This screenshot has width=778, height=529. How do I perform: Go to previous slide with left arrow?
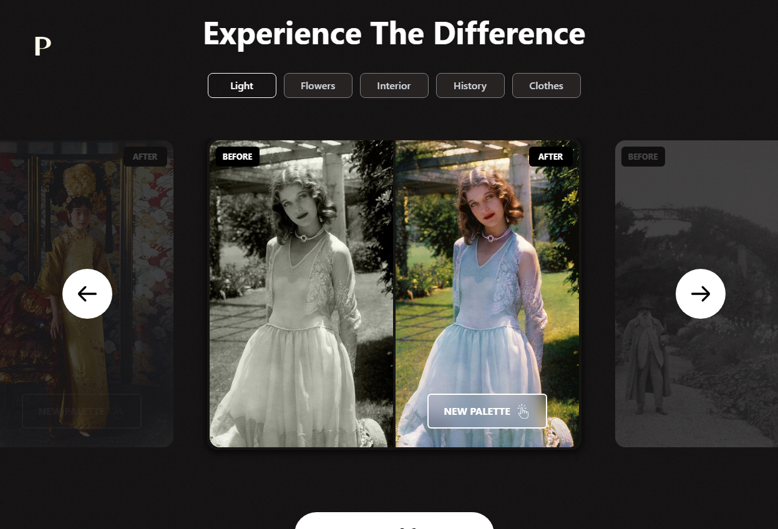87,294
